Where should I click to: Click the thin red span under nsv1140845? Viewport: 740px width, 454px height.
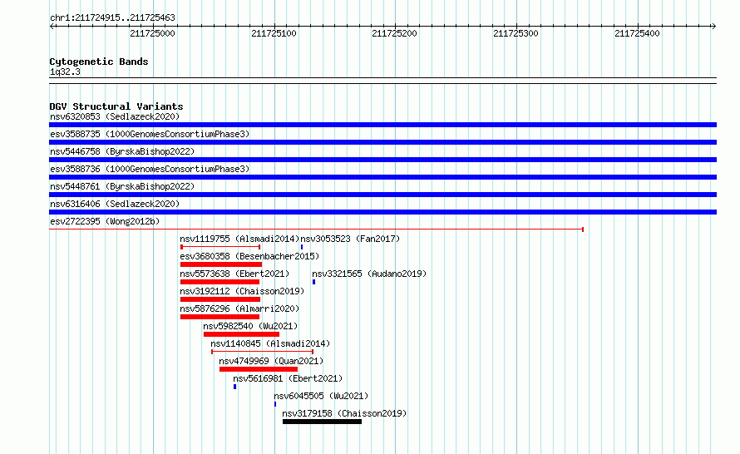263,352
